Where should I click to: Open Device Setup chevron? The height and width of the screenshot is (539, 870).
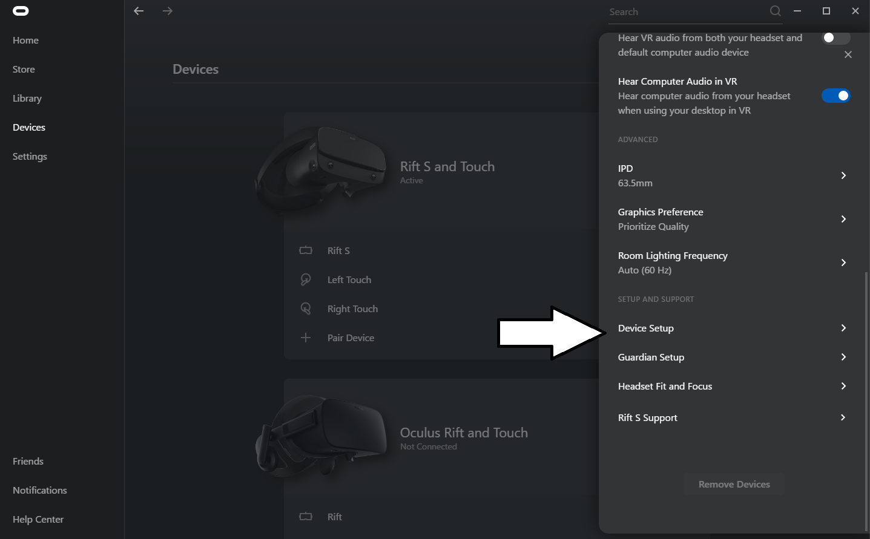tap(843, 328)
